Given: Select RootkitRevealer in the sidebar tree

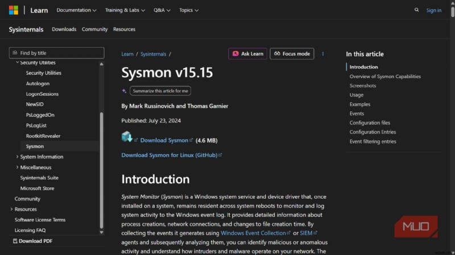Looking at the screenshot, I should (43, 136).
